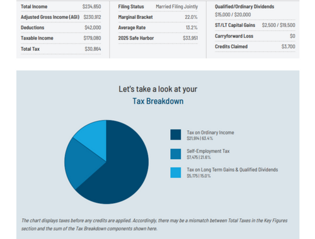
Task: Click the Taxable Income label
Action: click(x=37, y=38)
